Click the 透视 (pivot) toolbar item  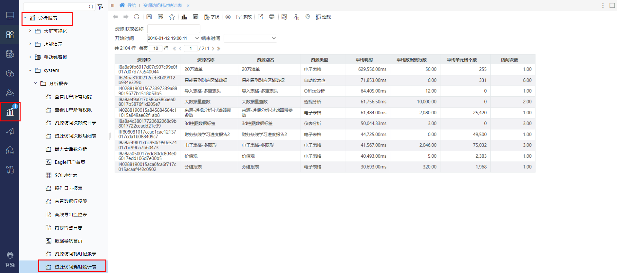[323, 17]
